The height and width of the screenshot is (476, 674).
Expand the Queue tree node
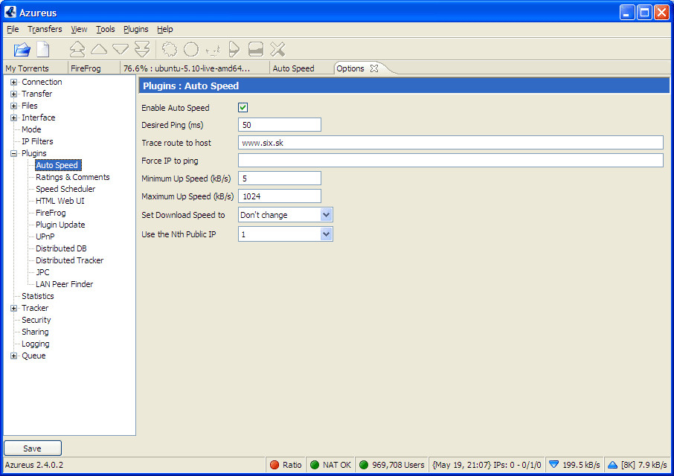coord(13,356)
